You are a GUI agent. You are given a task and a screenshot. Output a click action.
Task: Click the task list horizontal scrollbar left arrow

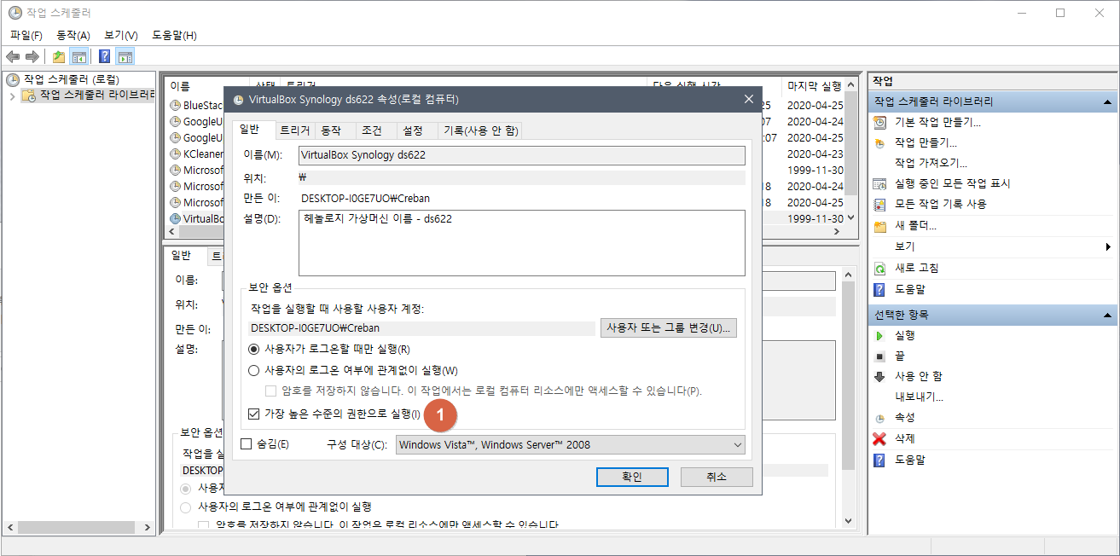tap(171, 232)
